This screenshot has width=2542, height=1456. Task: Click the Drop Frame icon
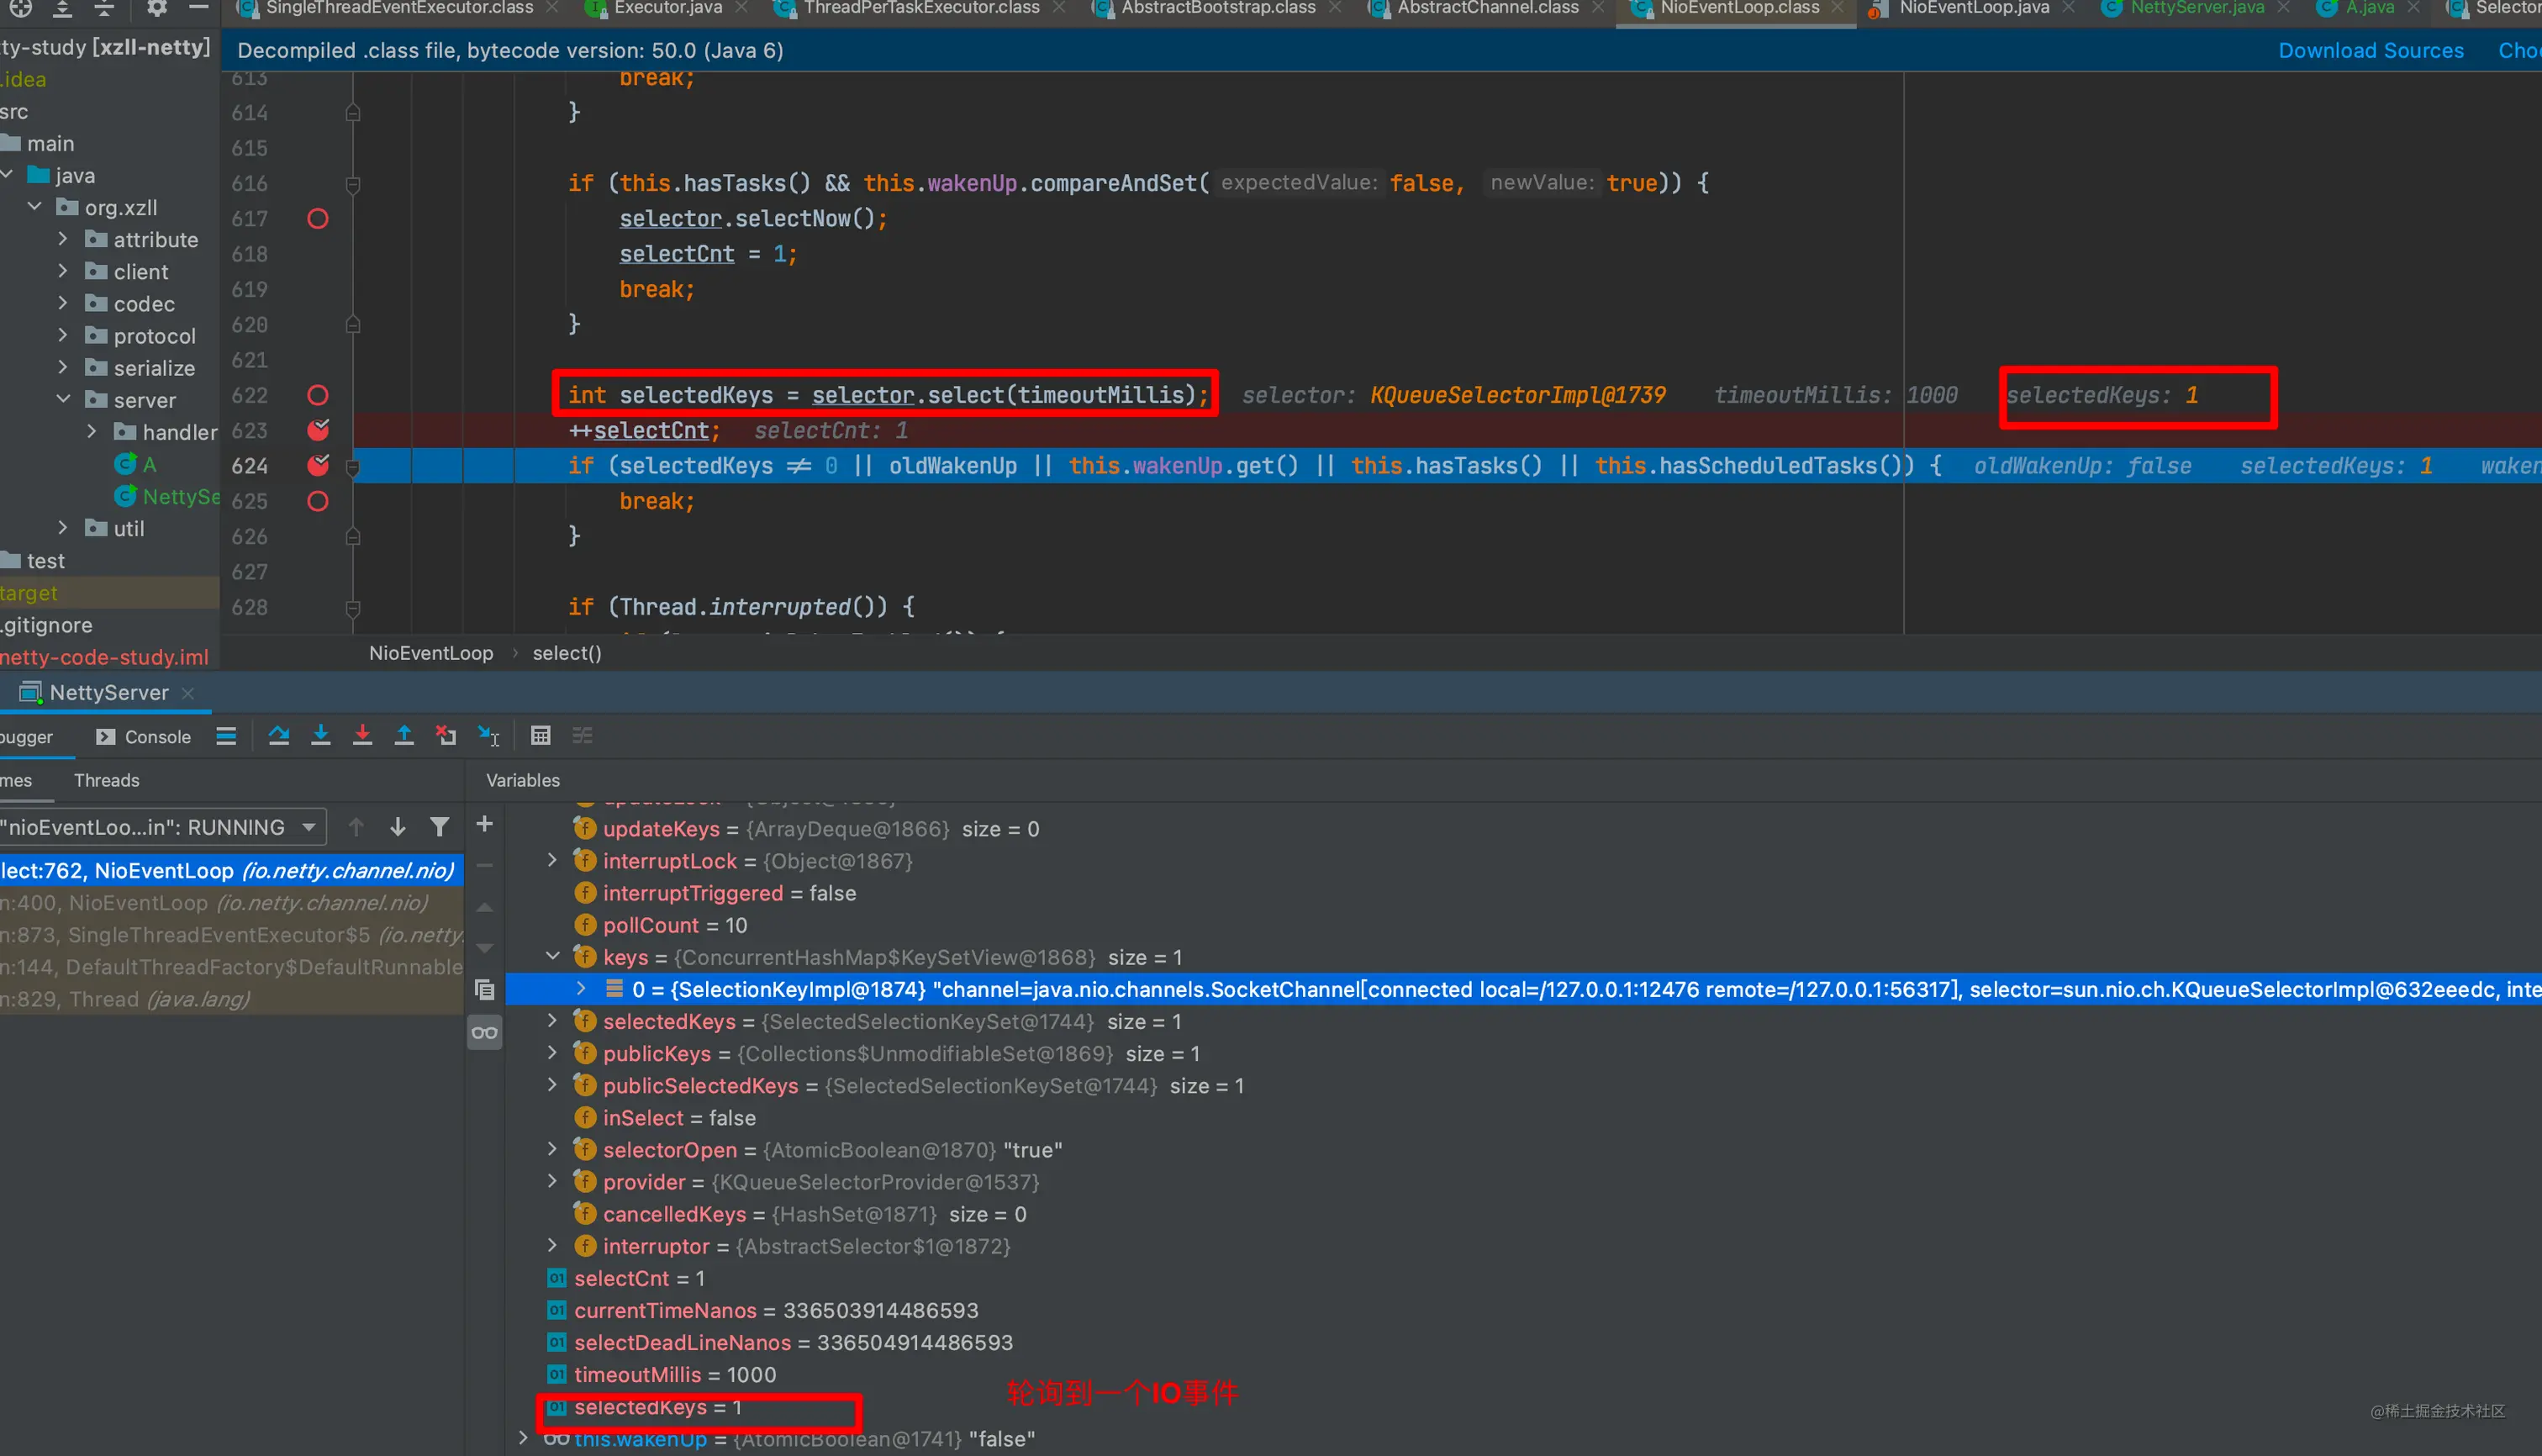point(446,736)
